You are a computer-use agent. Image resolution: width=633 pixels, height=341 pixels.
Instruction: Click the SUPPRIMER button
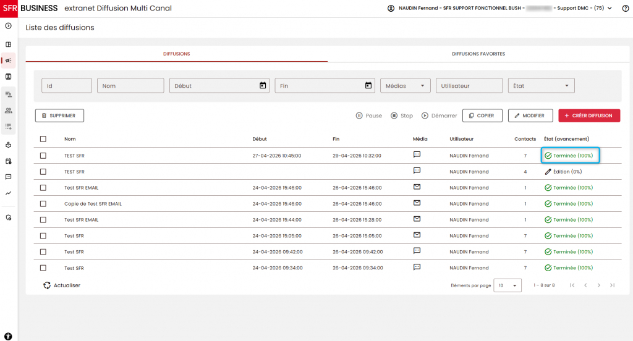tap(59, 116)
